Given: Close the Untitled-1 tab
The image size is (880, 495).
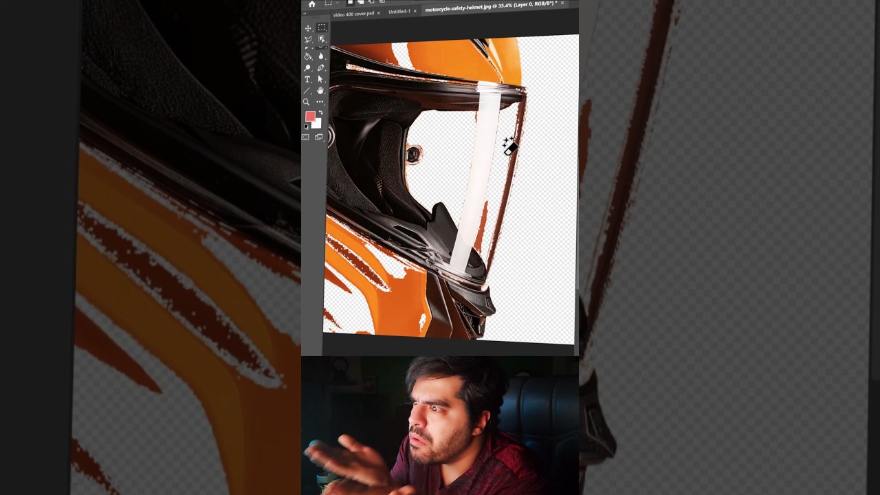Looking at the screenshot, I should point(415,11).
